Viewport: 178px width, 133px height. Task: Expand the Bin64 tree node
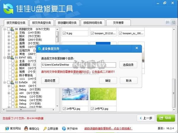coord(9,86)
